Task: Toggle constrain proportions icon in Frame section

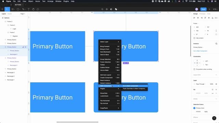Action: coord(216,31)
